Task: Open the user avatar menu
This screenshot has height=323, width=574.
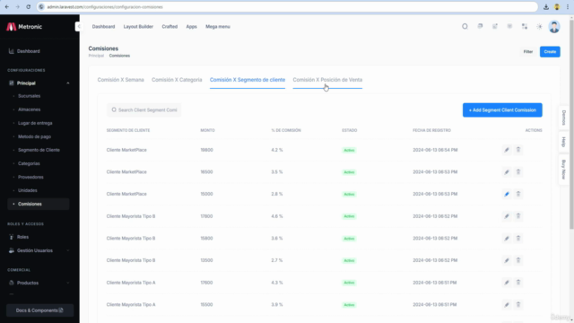Action: [554, 27]
